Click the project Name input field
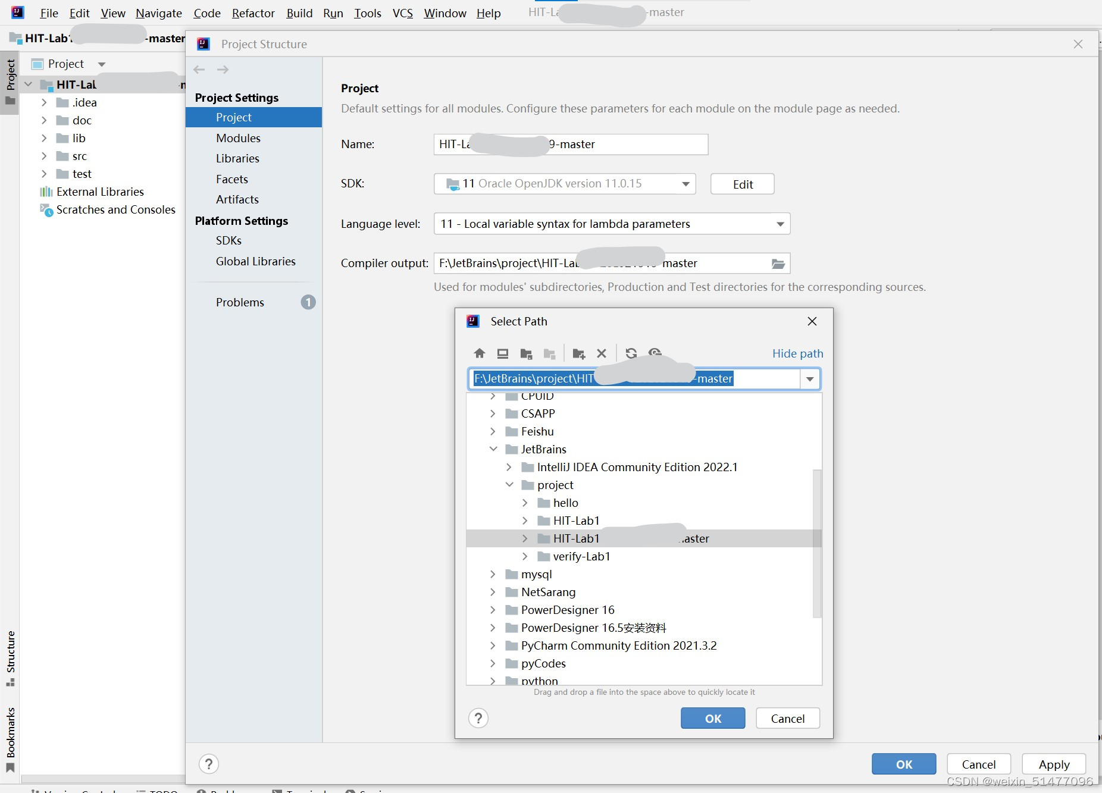Screen dimensions: 1102x793 pyautogui.click(x=571, y=145)
